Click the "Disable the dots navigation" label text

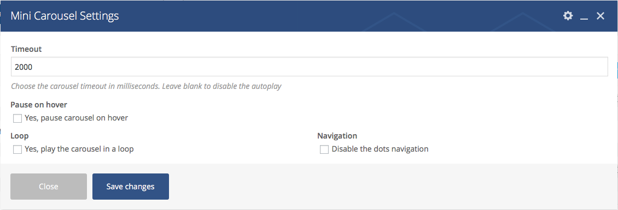380,149
